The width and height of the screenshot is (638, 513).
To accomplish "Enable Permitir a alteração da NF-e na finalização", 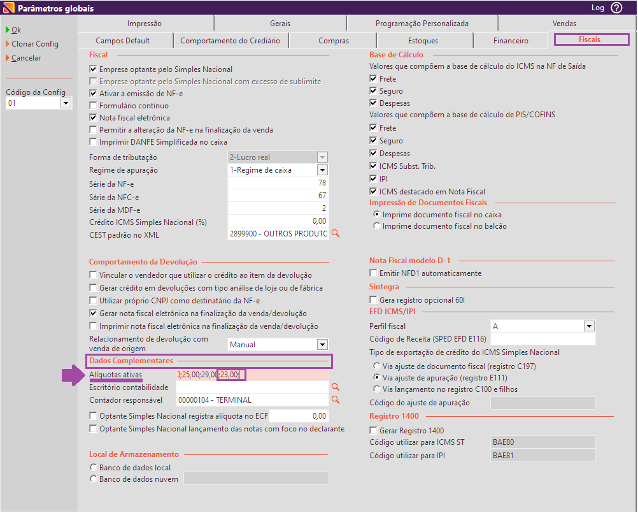I will click(x=93, y=130).
